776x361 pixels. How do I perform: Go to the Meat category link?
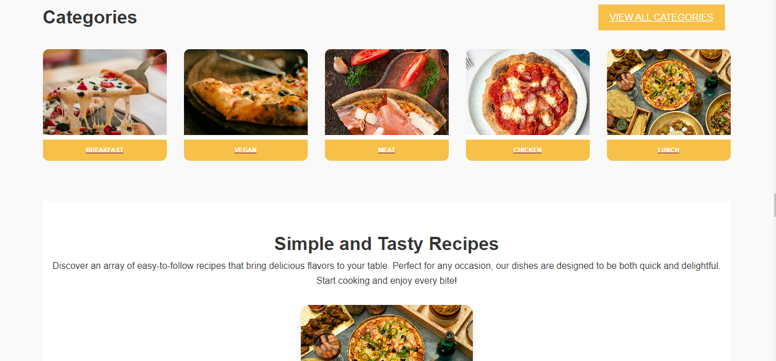(386, 150)
